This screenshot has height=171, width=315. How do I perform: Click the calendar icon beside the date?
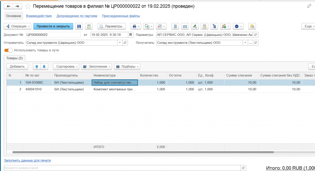(x=131, y=35)
